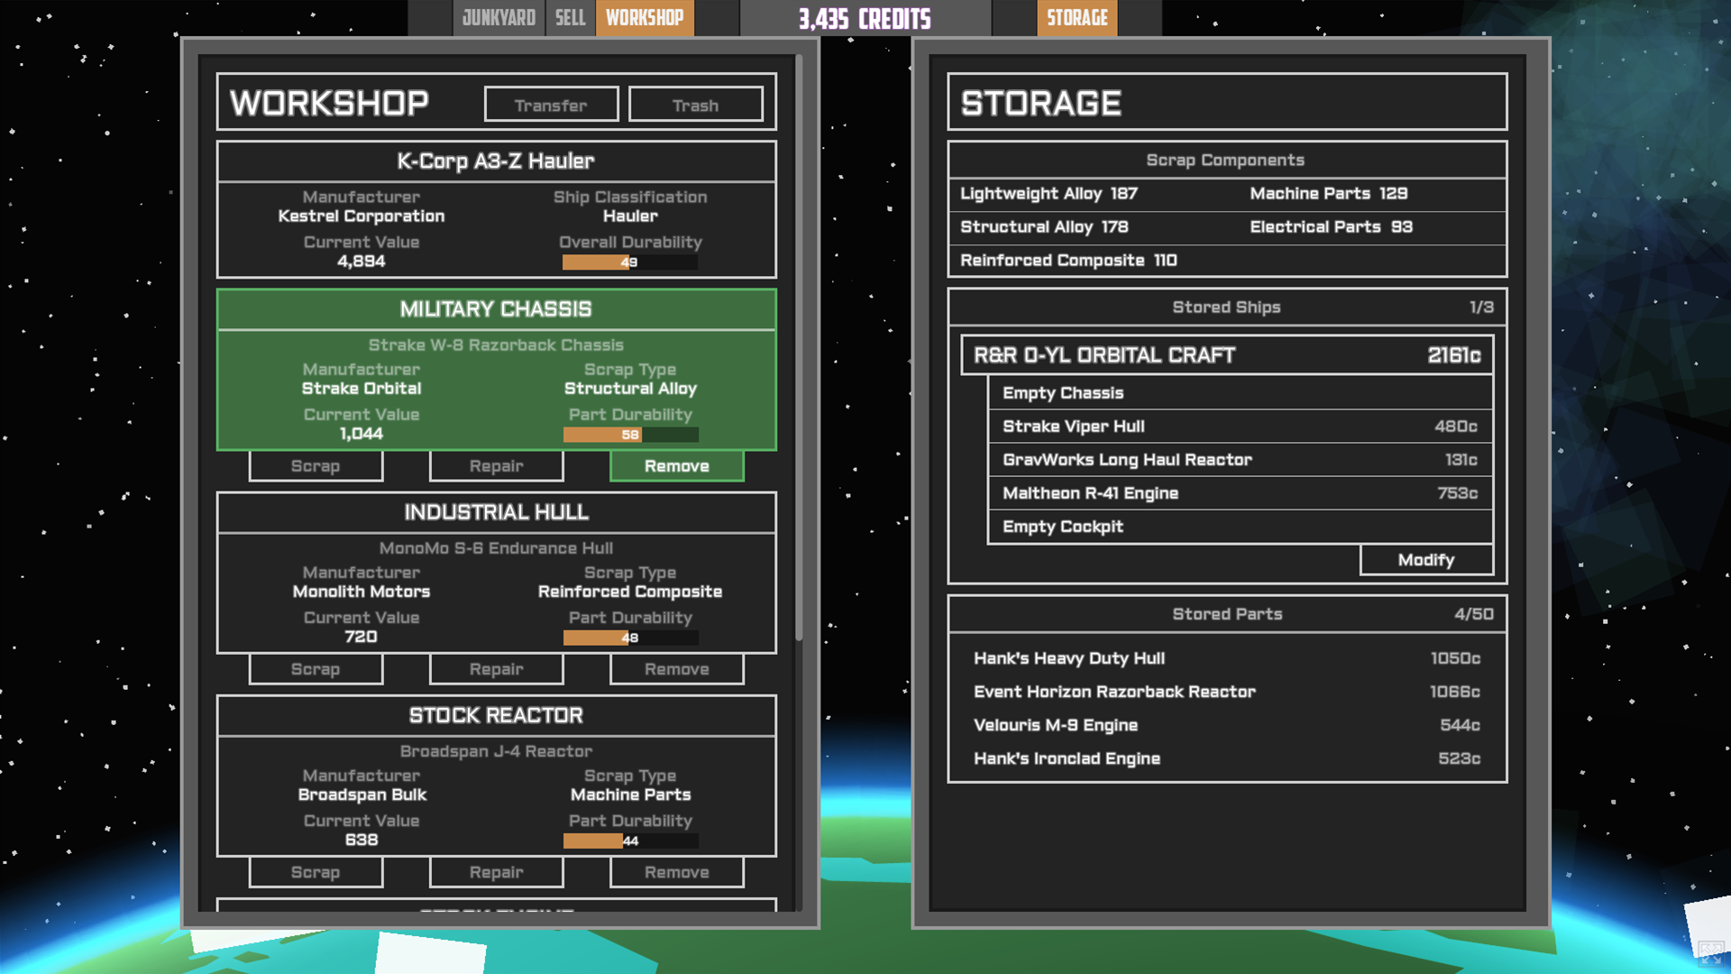Modify the R&R O-YL Orbital Craft
The width and height of the screenshot is (1731, 974).
pyautogui.click(x=1426, y=560)
